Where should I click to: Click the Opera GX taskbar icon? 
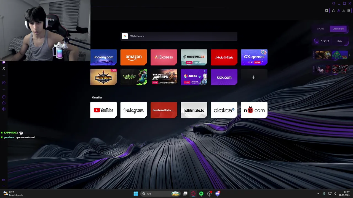point(193,194)
